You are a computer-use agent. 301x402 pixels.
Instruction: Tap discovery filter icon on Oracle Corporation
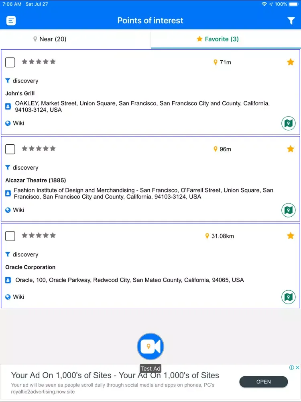[x=8, y=255]
